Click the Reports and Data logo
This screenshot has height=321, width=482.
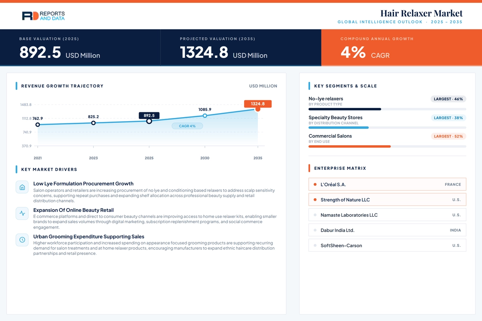[43, 16]
